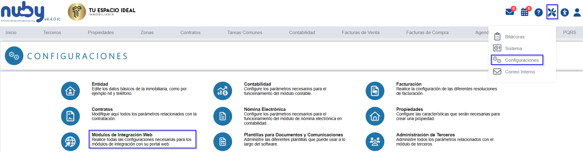
Task: Open the calendar notifications icon
Action: [525, 12]
